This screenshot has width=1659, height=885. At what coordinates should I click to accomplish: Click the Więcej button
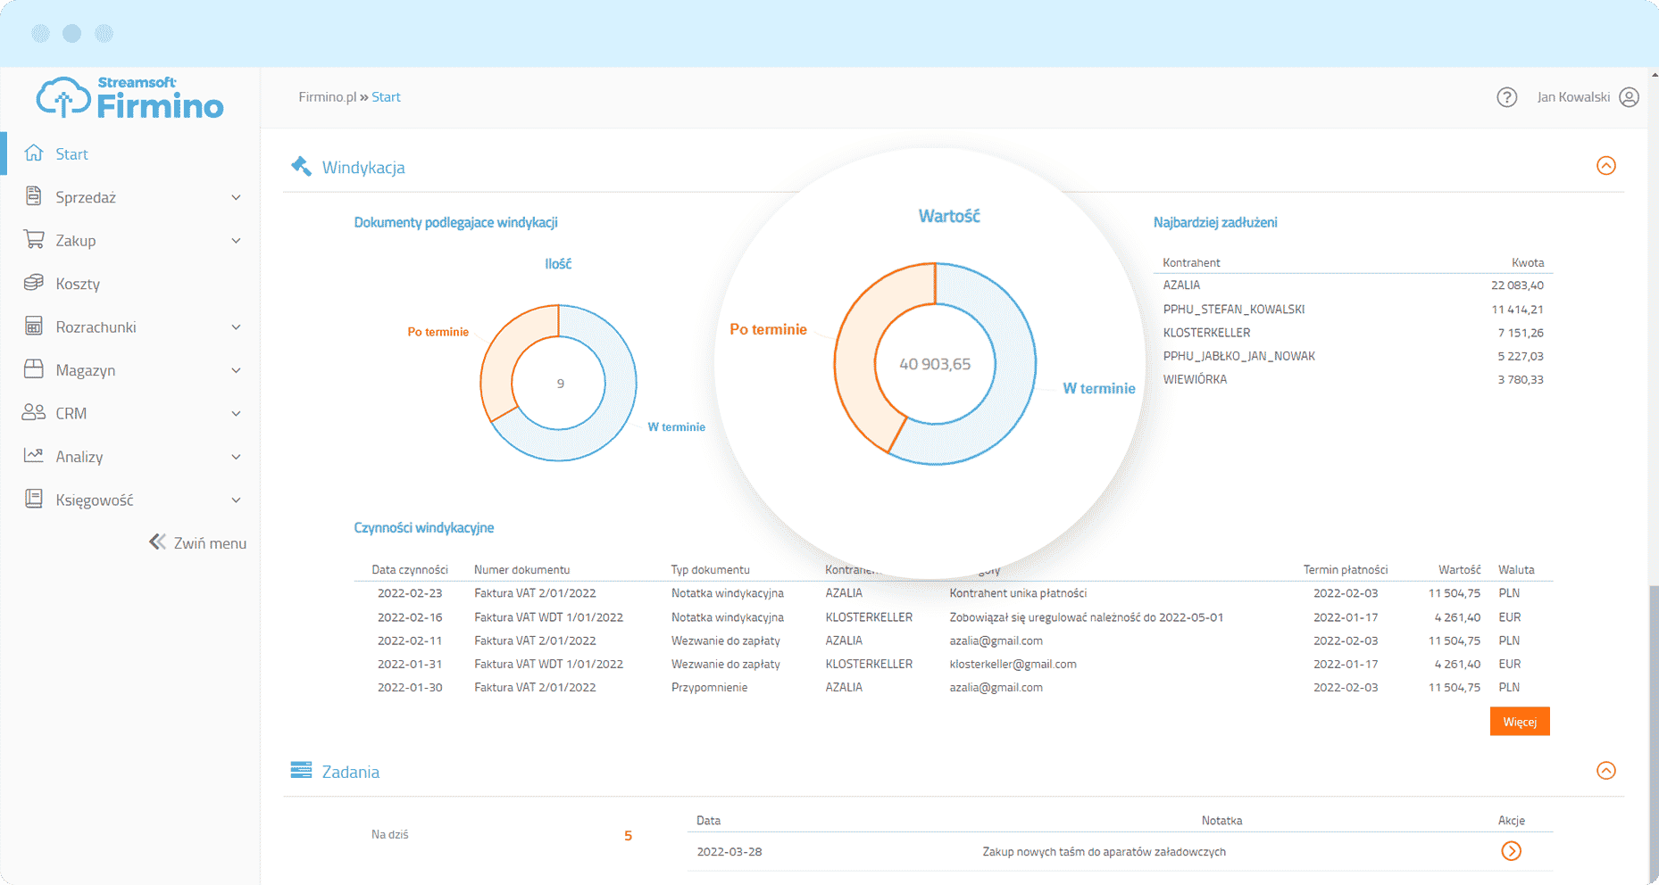1520,721
